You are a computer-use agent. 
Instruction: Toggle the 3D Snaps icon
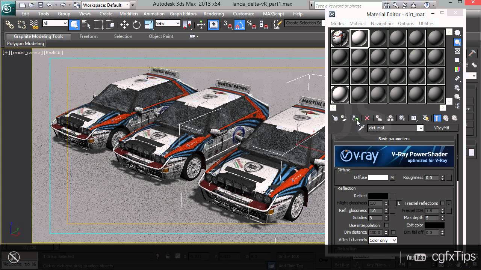pyautogui.click(x=228, y=25)
